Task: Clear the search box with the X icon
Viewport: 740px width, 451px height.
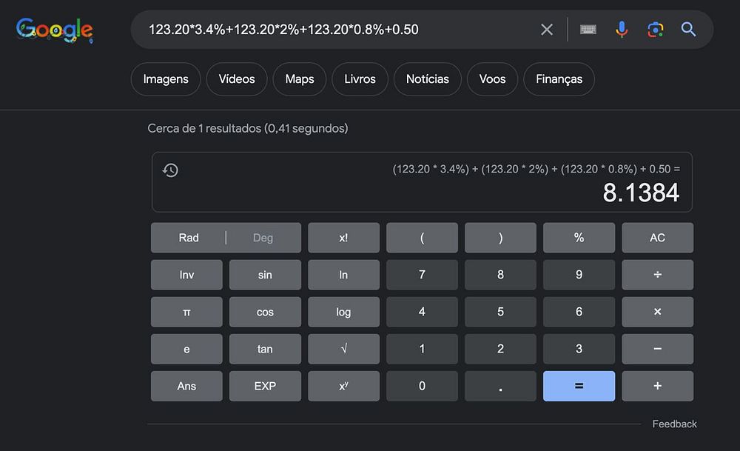Action: tap(547, 30)
